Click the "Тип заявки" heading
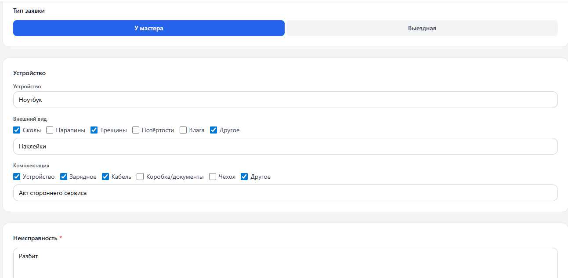Screen dimensions: 568x278 click(x=29, y=11)
